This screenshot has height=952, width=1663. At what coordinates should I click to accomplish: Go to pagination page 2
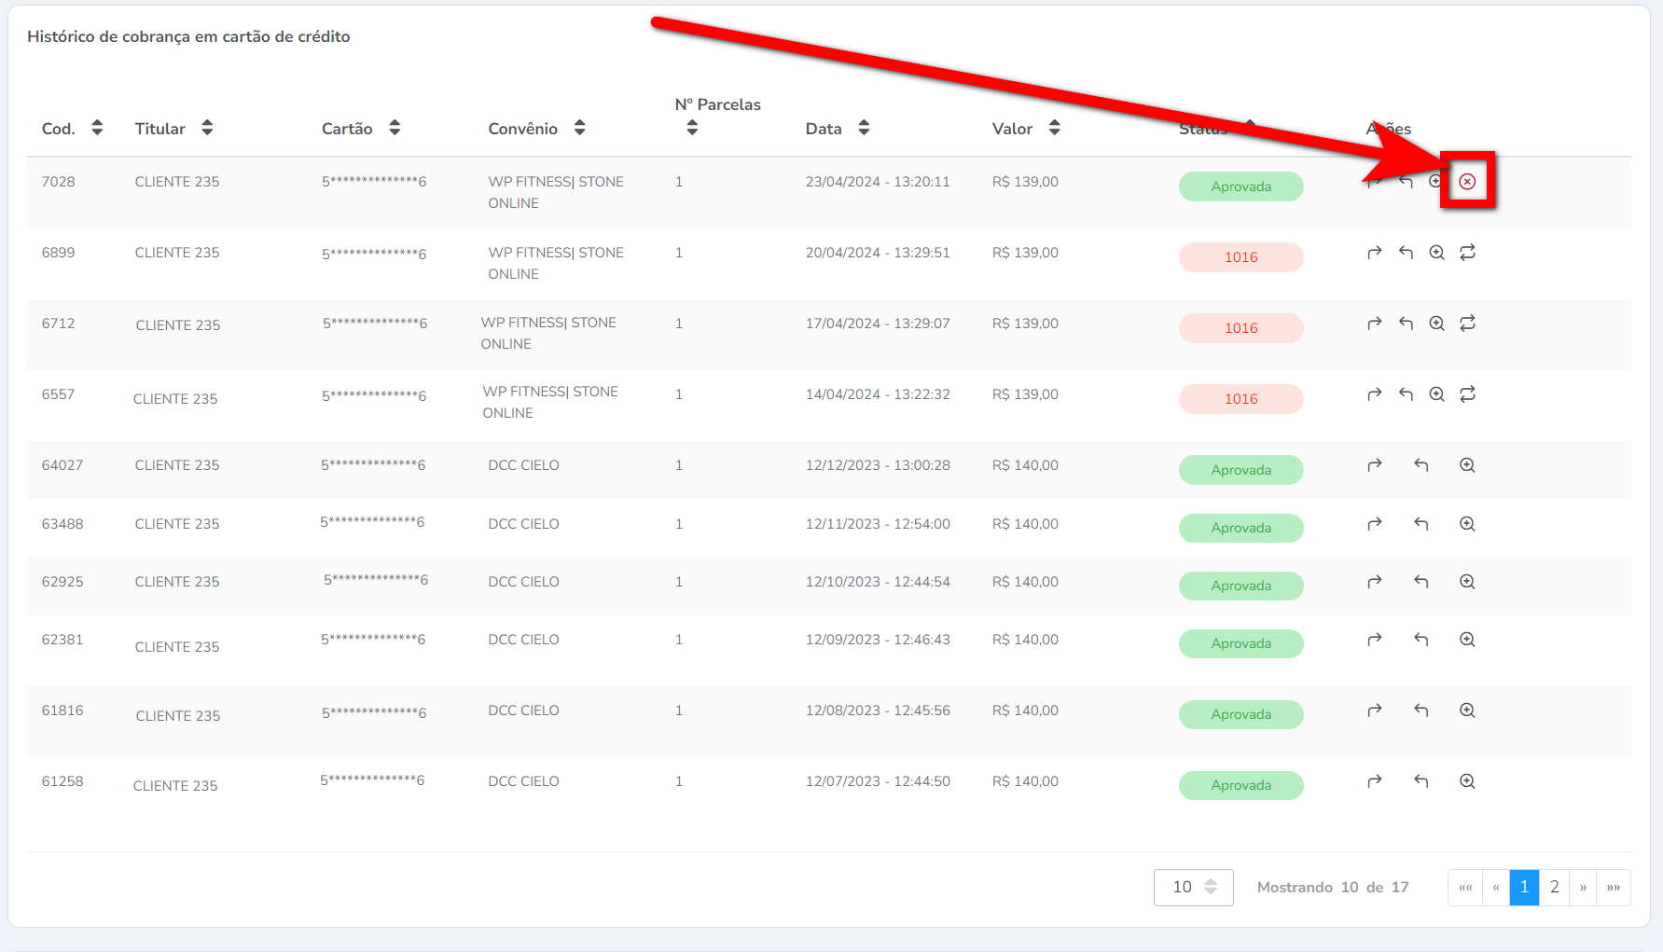click(x=1554, y=887)
